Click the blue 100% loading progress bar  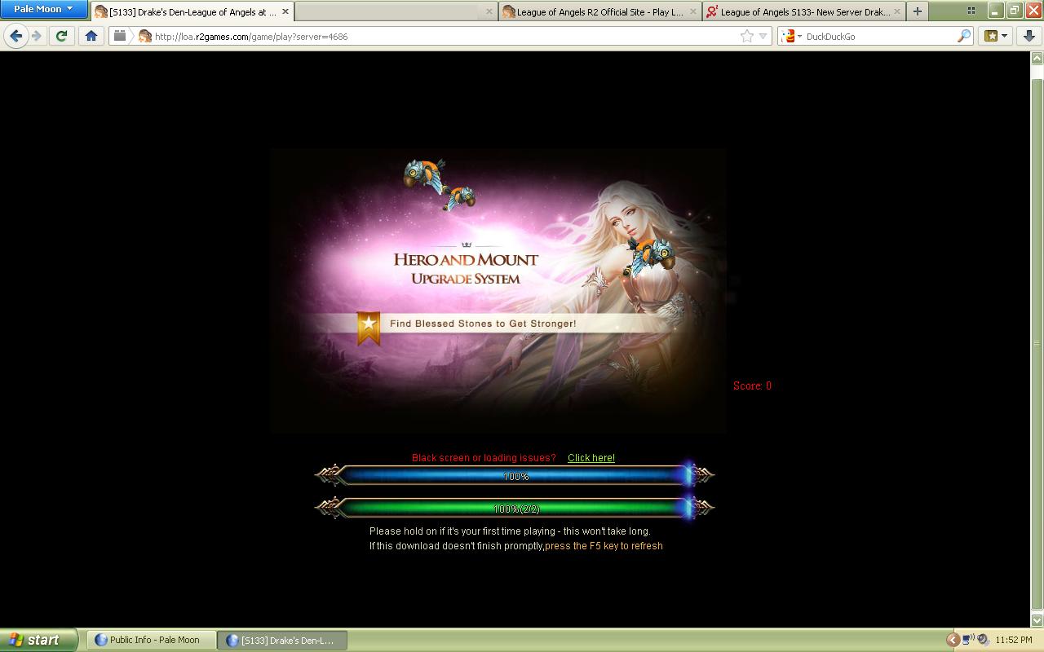coord(515,476)
